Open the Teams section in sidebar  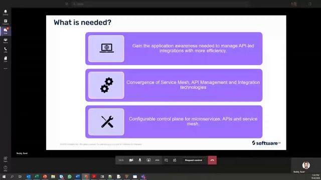[x=6, y=40]
